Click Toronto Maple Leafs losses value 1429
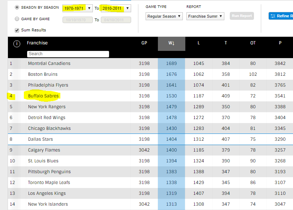 [x=199, y=183]
